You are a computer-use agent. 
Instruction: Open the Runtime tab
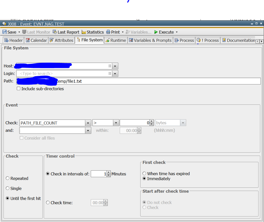coord(116,40)
